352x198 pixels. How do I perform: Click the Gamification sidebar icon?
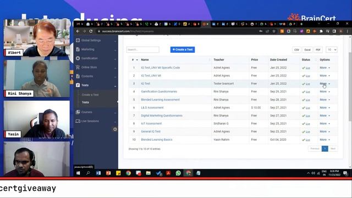coord(78,58)
